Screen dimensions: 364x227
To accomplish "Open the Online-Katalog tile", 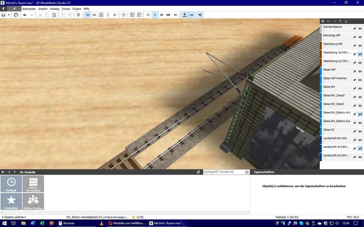I will click(x=33, y=201).
